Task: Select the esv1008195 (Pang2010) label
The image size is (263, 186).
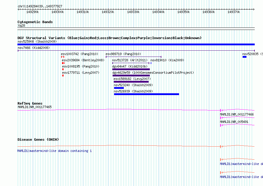Action: pyautogui.click(x=80, y=66)
